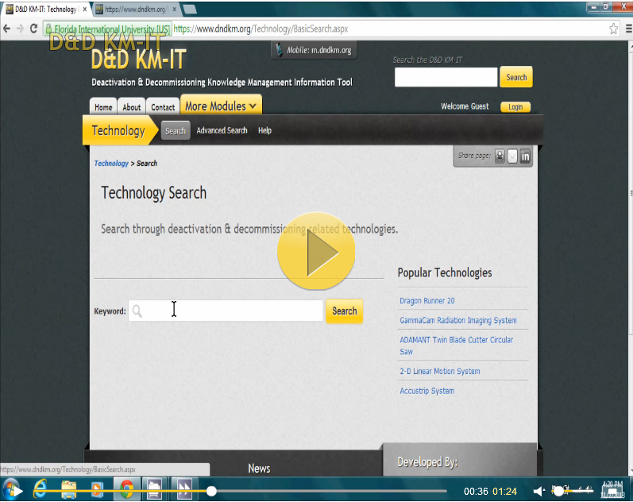This screenshot has width=633, height=502.
Task: Adjust the volume slider knob
Action: (558, 491)
